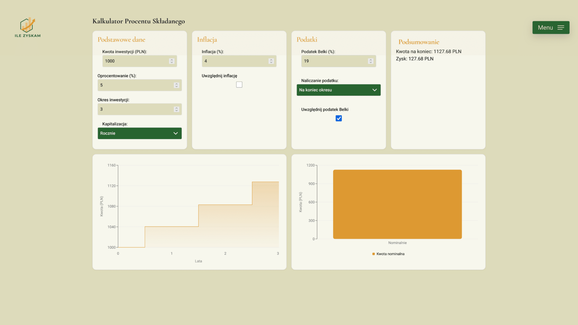Uncheck the Uwzględnij podatek Belki checkbox
Screen dimensions: 578x325
coord(339,119)
